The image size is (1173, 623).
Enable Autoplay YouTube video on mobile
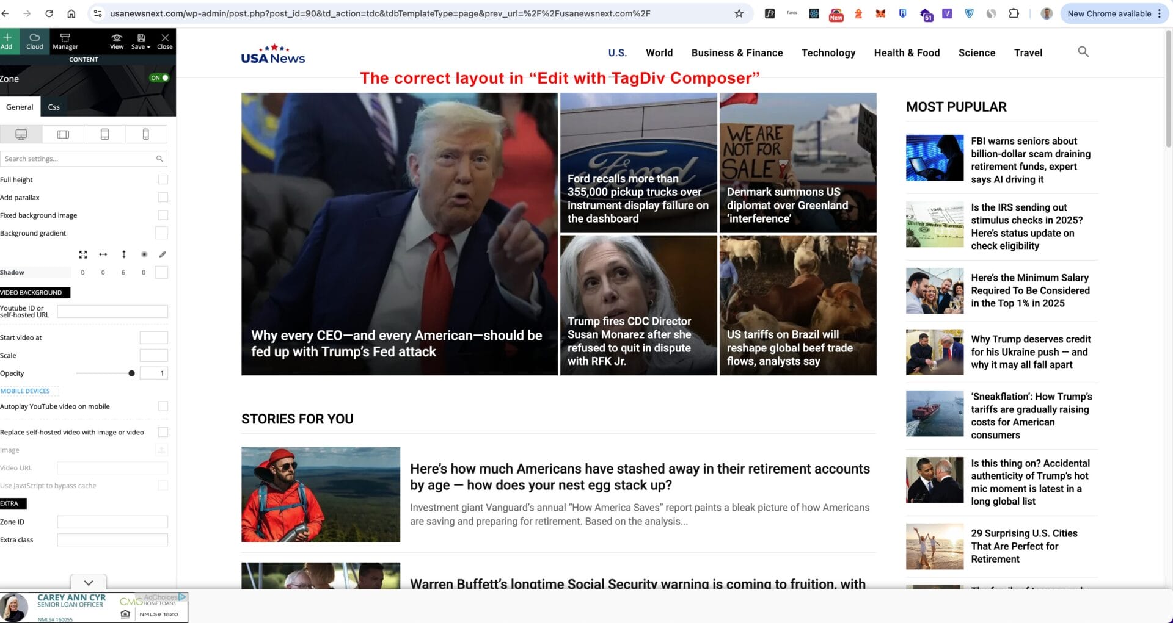[x=163, y=406]
